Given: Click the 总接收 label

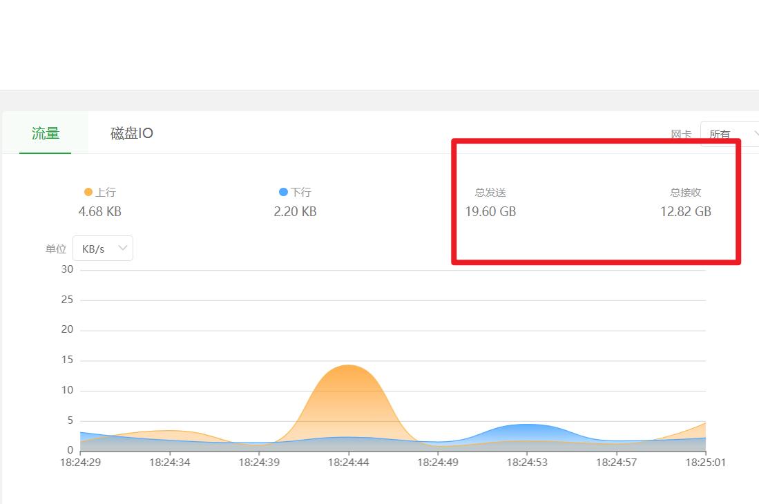Looking at the screenshot, I should point(685,193).
